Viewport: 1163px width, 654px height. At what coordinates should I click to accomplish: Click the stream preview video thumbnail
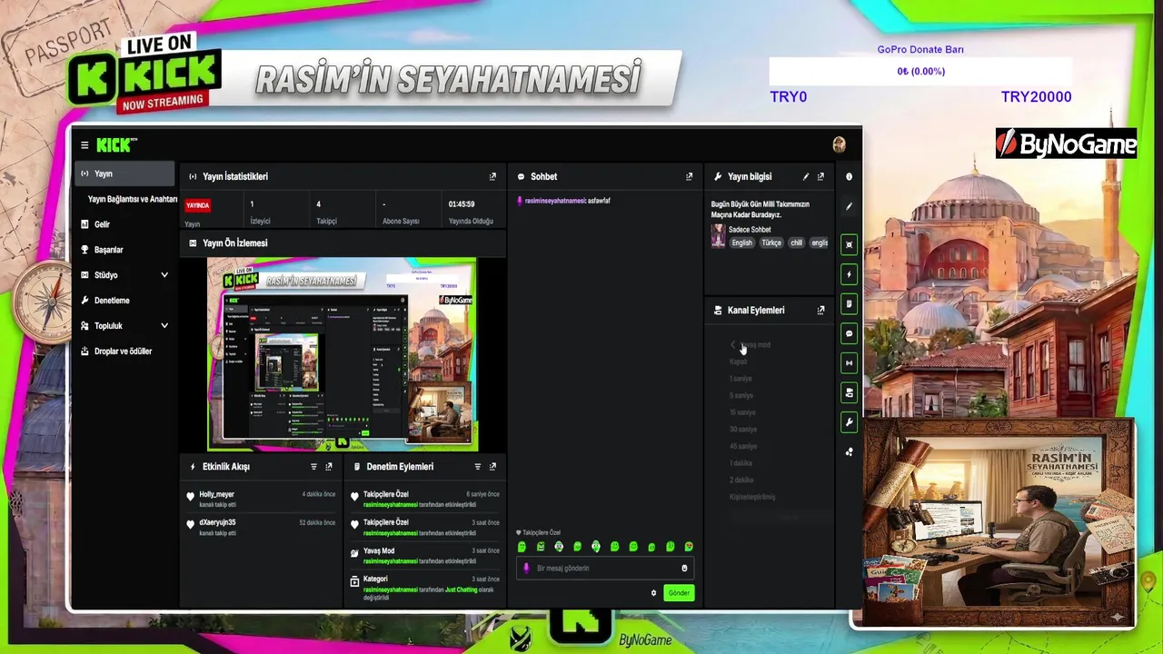(342, 354)
